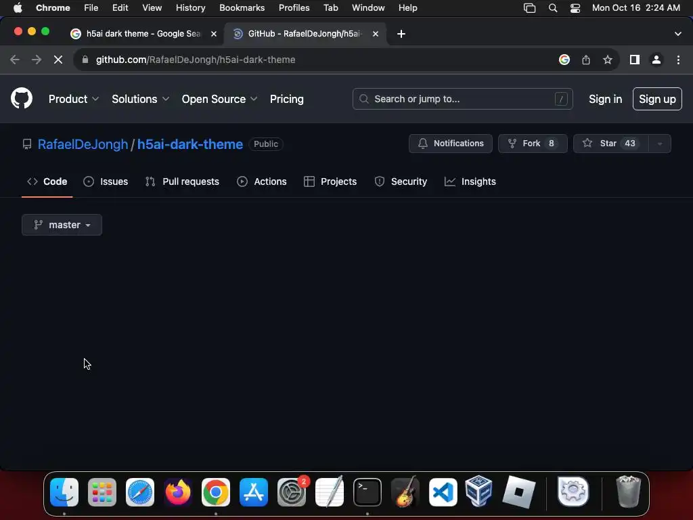Star this repository
This screenshot has height=520, width=693.
(611, 144)
